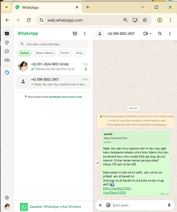Open the Communities sidebar icon
Screen dimensions: 177x212
pyautogui.click(x=7, y=60)
